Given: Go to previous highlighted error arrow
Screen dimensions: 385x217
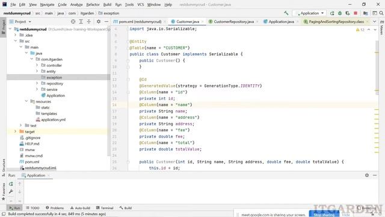Looking at the screenshot, I should click(x=369, y=30).
